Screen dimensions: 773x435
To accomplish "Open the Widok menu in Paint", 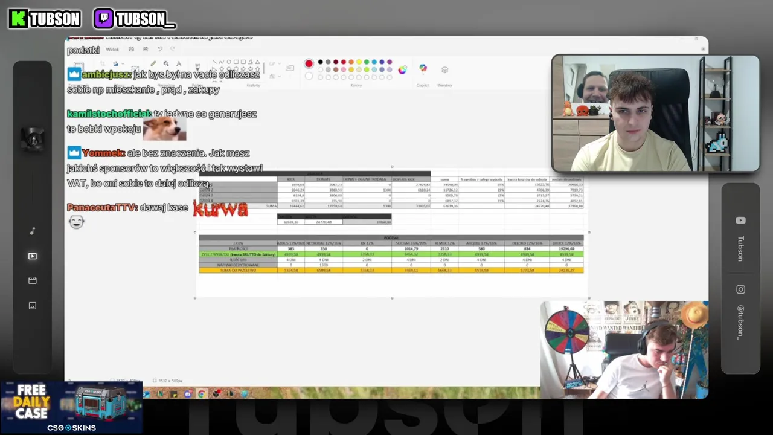I will 112,50.
